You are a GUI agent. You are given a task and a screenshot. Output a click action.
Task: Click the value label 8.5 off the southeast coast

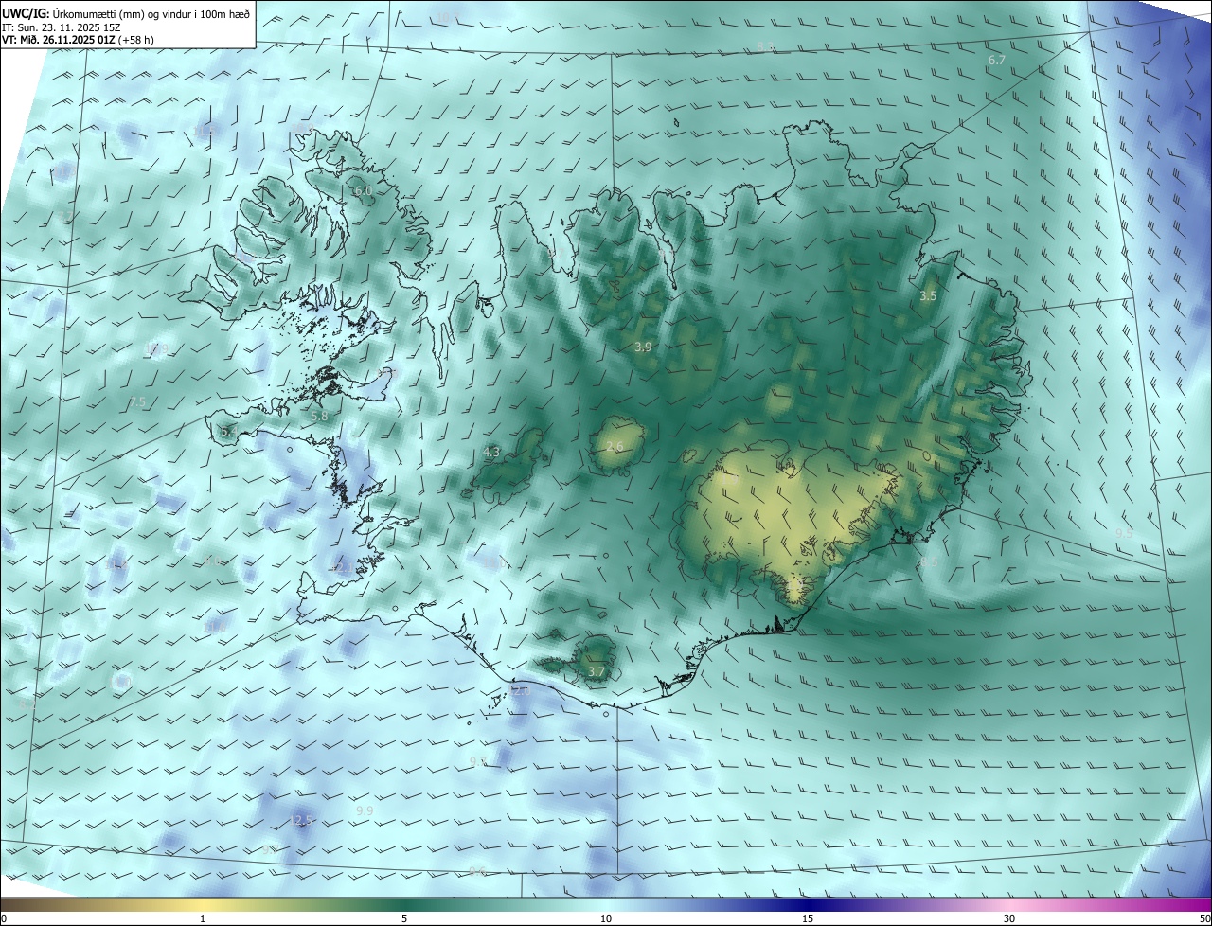[929, 562]
